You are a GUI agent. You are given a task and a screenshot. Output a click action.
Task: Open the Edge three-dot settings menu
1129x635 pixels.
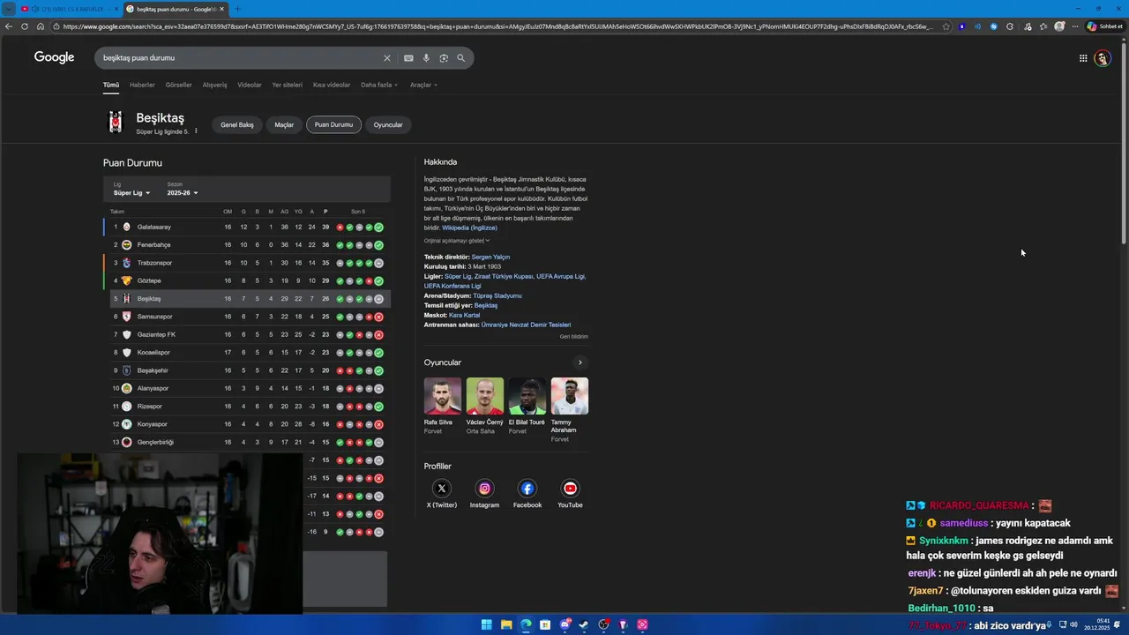(x=1075, y=26)
